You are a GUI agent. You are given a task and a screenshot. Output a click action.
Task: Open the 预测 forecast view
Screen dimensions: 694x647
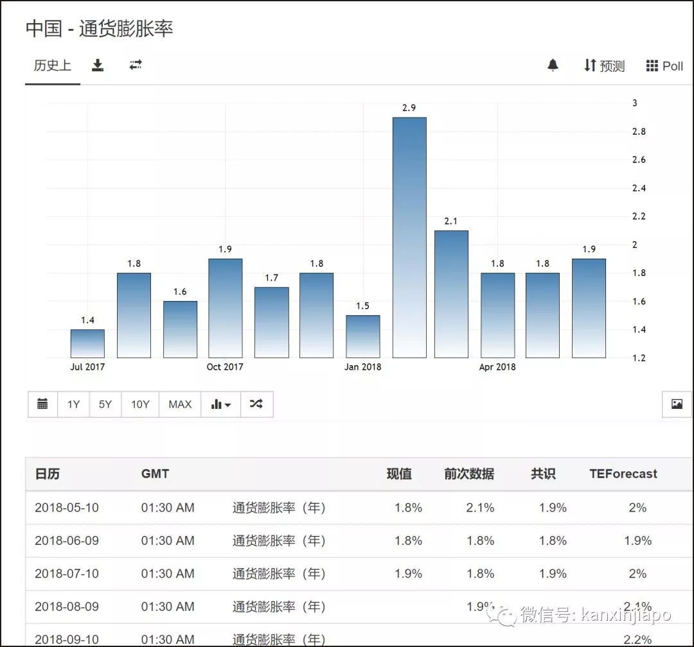click(604, 66)
